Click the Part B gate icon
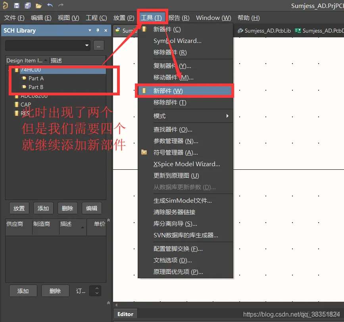Screen dimensions: 344x322 24,87
